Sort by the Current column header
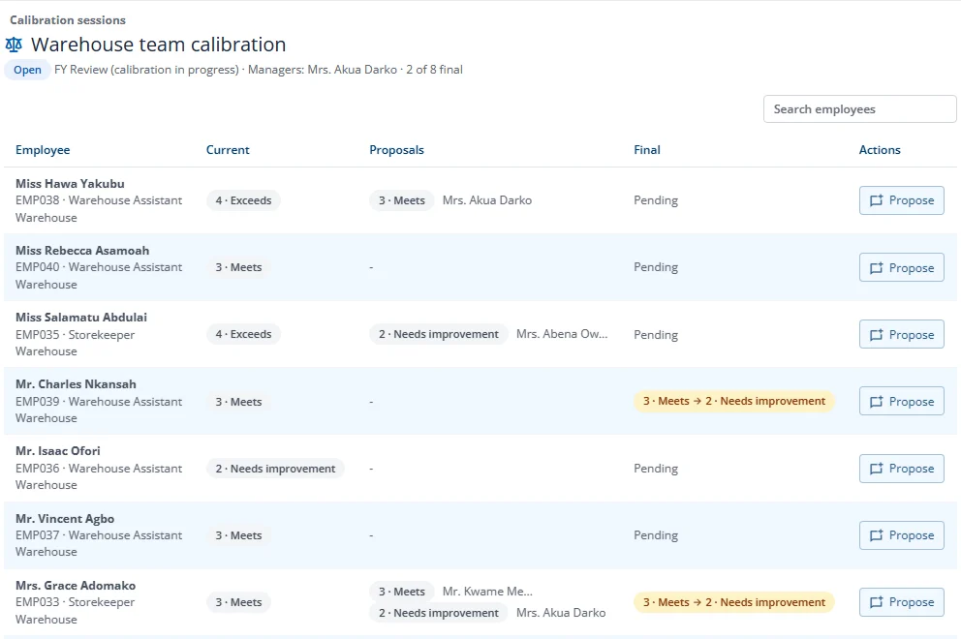Viewport: 961px width, 639px height. (228, 150)
